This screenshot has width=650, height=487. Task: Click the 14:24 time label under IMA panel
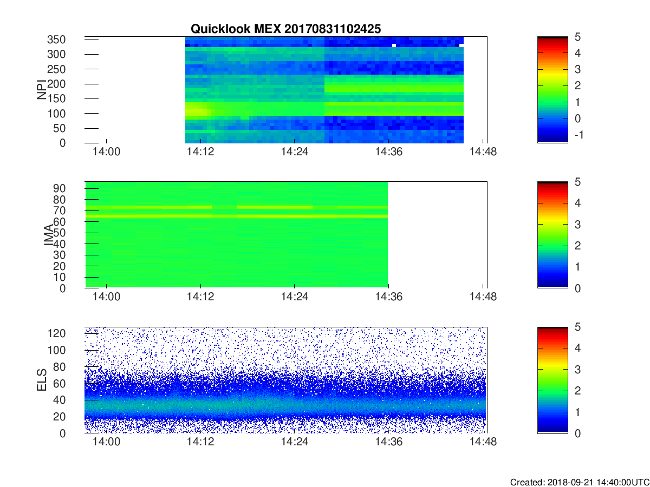[x=295, y=297]
